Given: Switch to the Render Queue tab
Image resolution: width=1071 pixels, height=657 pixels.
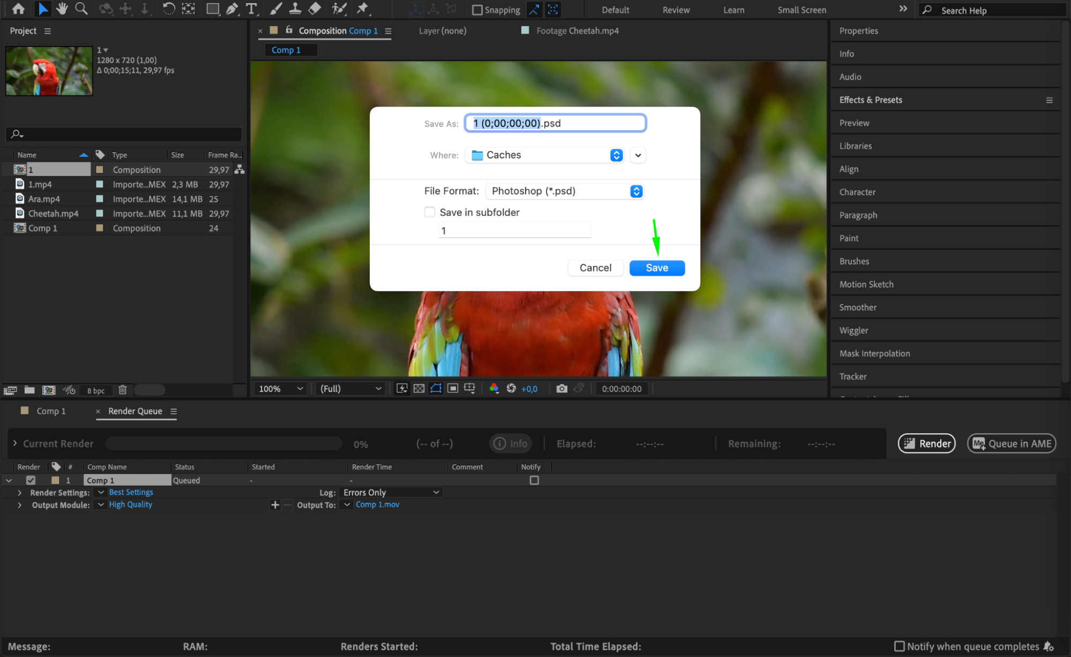Looking at the screenshot, I should (135, 411).
